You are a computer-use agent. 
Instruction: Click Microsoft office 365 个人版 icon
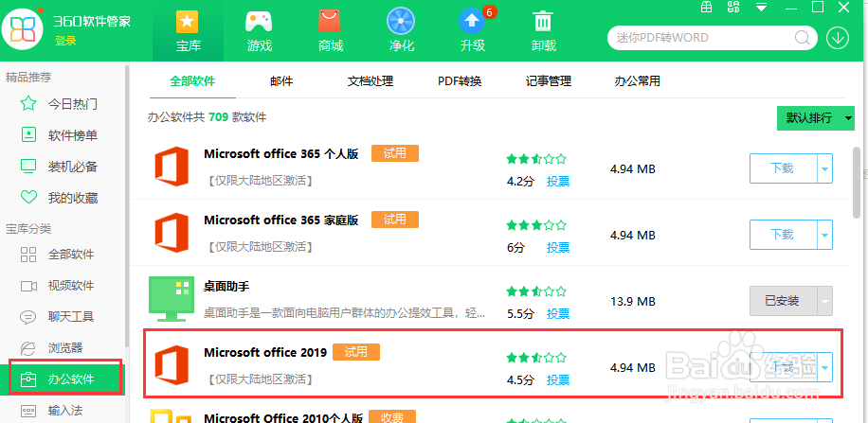(x=172, y=167)
